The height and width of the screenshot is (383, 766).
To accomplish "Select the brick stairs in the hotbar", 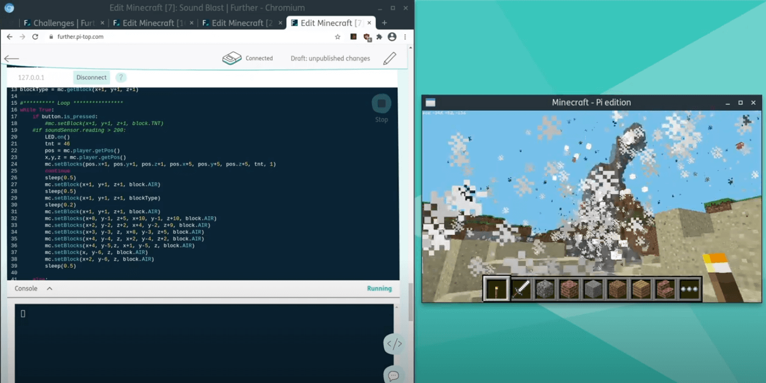I will [665, 289].
